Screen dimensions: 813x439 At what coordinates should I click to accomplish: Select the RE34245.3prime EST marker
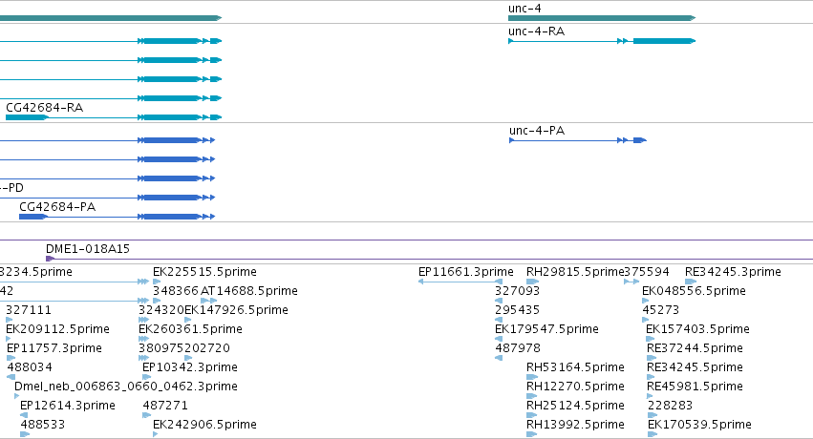coord(691,282)
